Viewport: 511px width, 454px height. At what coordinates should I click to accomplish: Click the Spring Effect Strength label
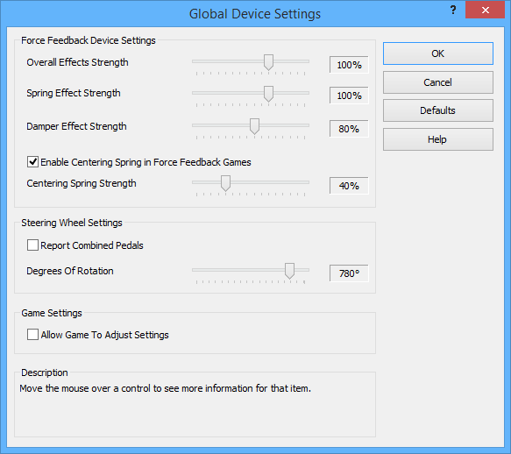coord(74,93)
